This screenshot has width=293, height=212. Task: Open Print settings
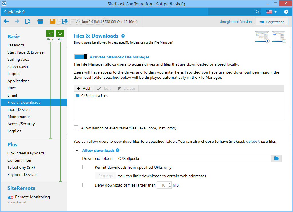(x=11, y=88)
